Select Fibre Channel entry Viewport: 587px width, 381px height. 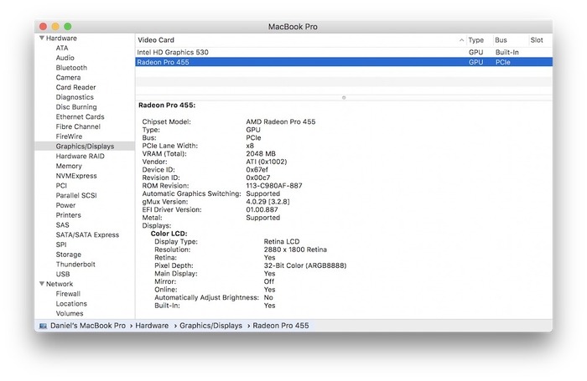coord(78,126)
